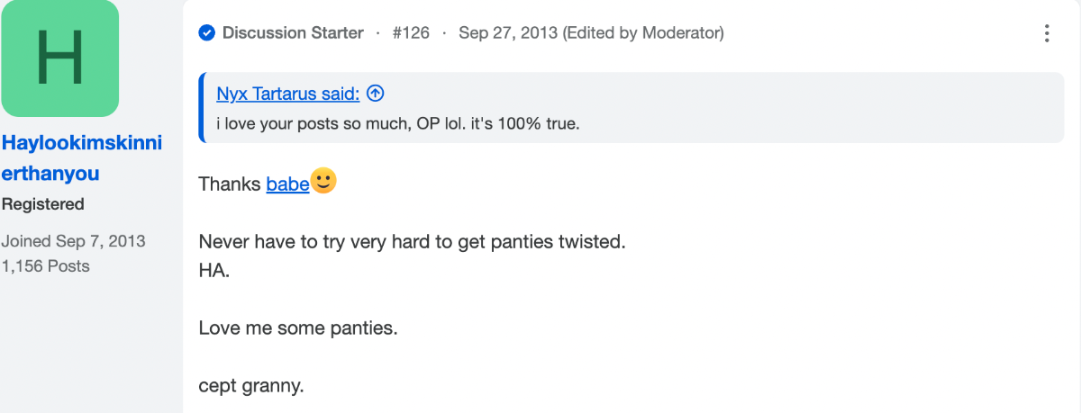Click the quoted text about 100% true
The height and width of the screenshot is (413, 1081).
point(398,123)
